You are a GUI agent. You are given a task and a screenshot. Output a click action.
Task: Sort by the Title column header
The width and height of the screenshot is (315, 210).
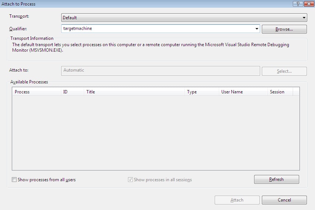(134, 92)
